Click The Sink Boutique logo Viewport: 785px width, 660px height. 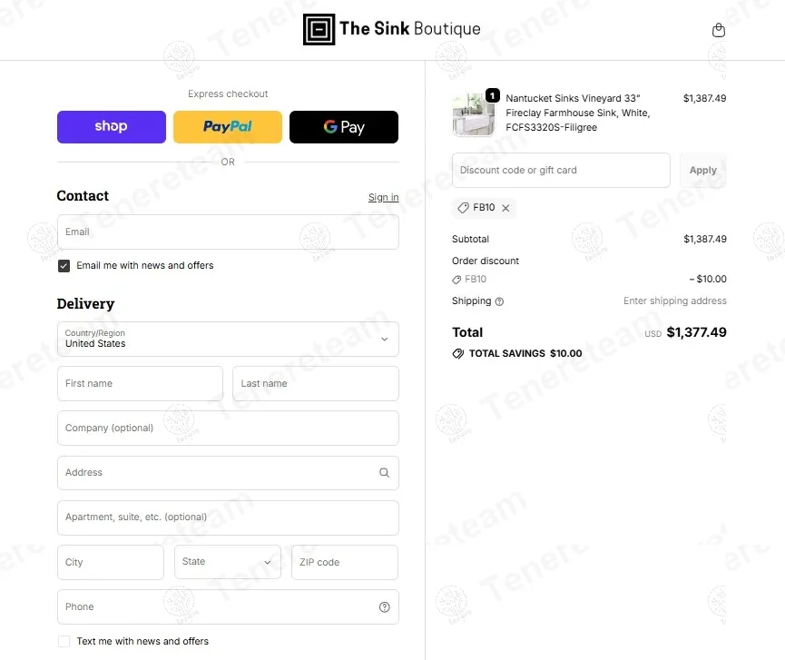392,29
